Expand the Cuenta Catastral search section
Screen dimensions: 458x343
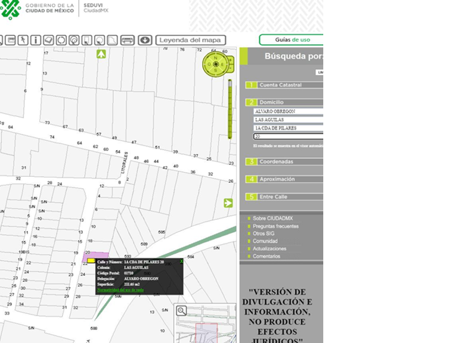[x=280, y=85]
